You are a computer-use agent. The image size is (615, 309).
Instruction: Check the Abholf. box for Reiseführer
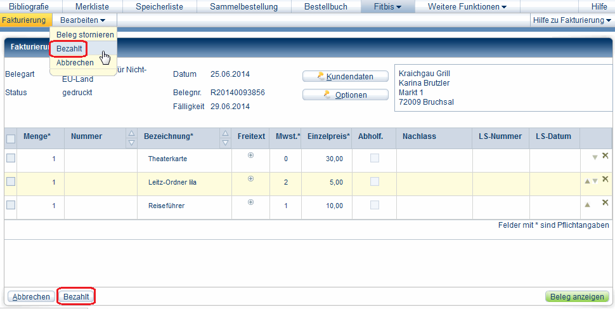tap(375, 205)
